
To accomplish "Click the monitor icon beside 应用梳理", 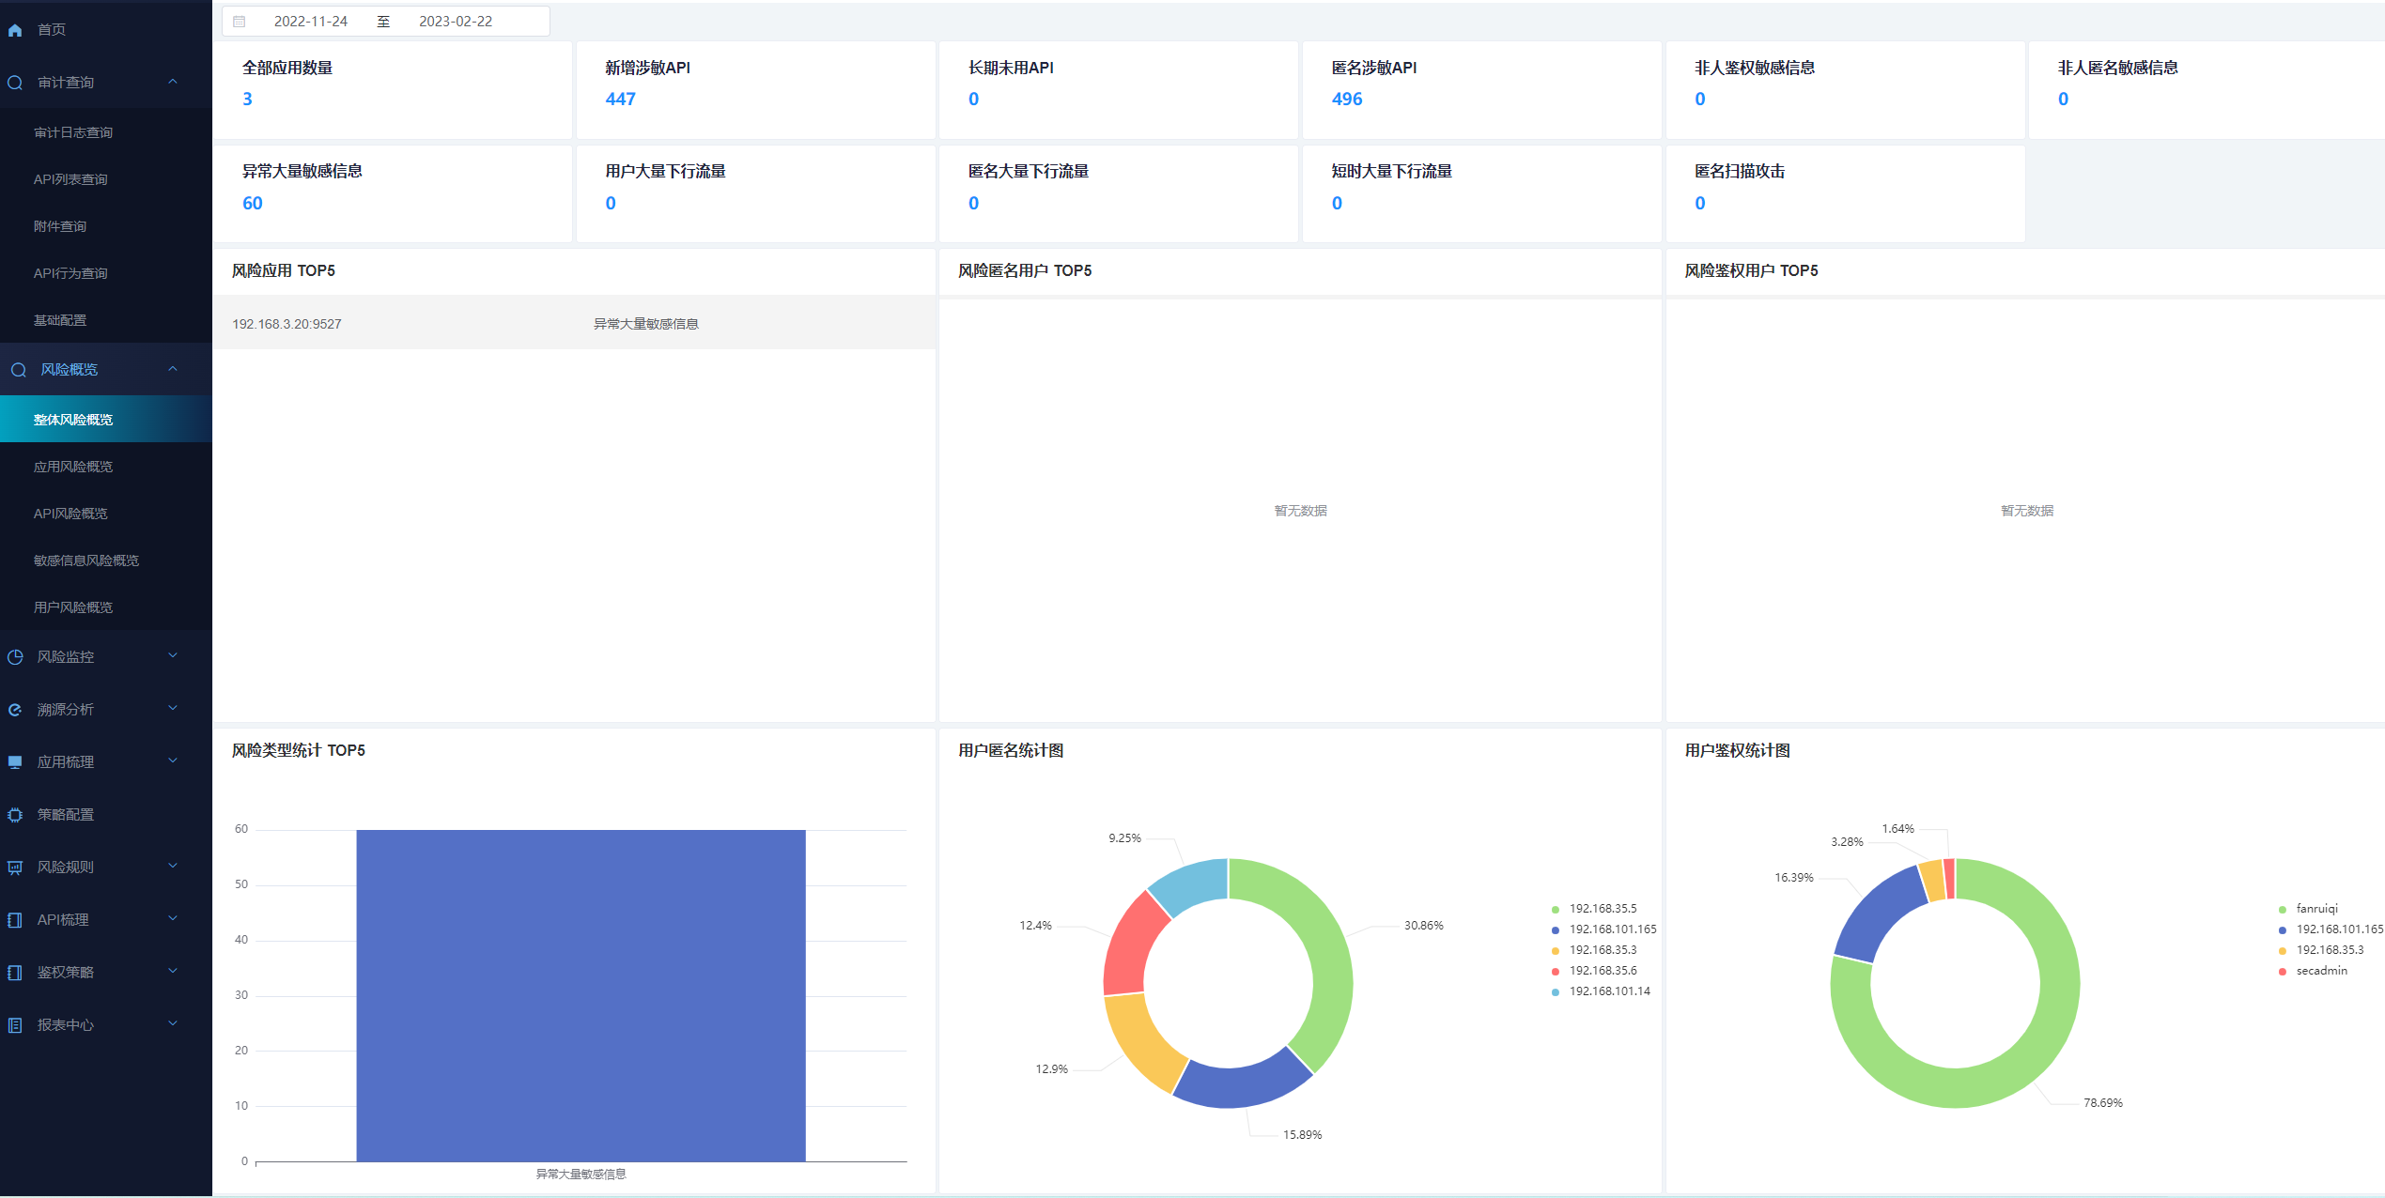I will coord(15,762).
